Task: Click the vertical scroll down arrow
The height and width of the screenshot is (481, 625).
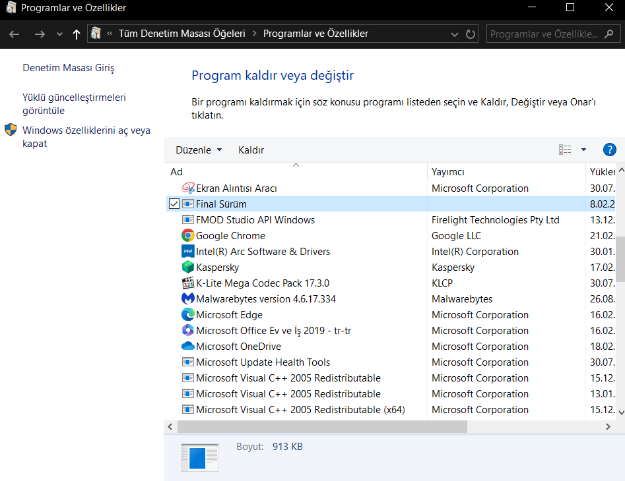Action: click(x=621, y=412)
